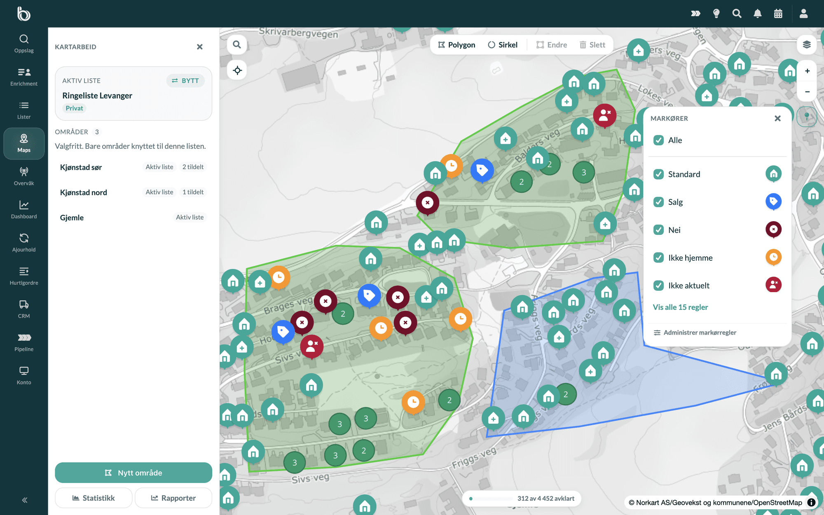The height and width of the screenshot is (515, 824).
Task: Uncheck the Nei marker checkbox
Action: [658, 230]
